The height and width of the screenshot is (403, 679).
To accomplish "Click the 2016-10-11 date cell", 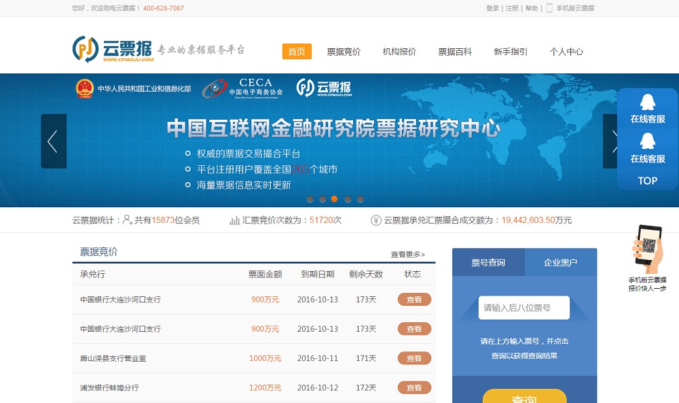I will (x=317, y=358).
